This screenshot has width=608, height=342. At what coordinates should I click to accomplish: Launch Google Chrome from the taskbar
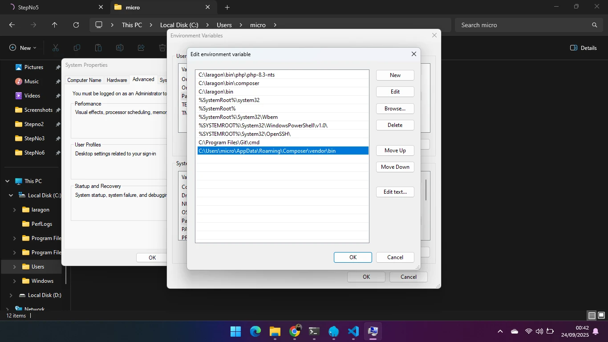pyautogui.click(x=295, y=331)
